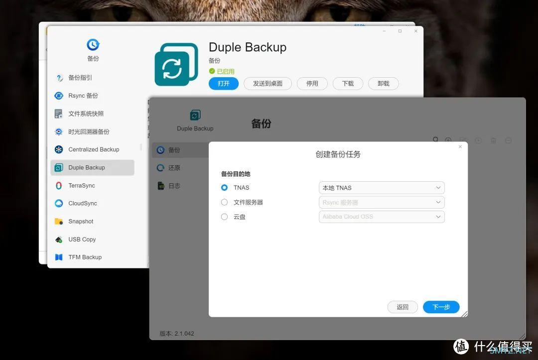This screenshot has height=360, width=538.
Task: Click the large Duple Backup app logo
Action: click(x=176, y=64)
